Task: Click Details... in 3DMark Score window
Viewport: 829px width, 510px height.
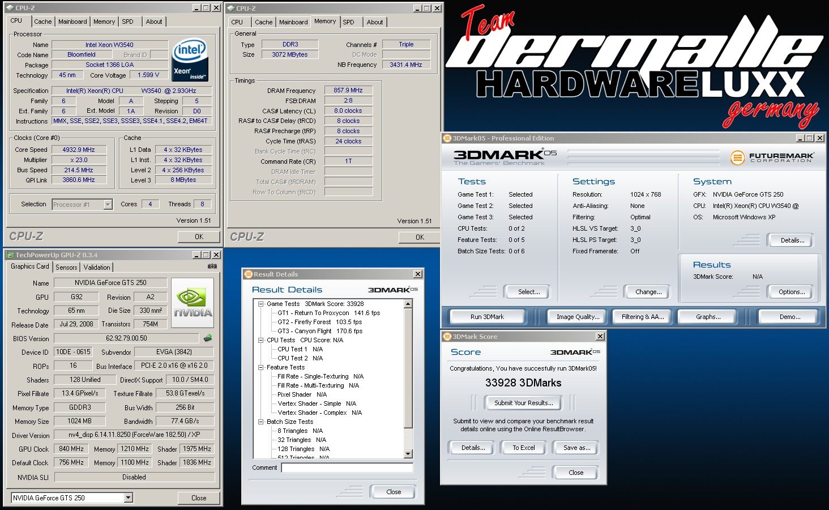Action: coord(473,448)
